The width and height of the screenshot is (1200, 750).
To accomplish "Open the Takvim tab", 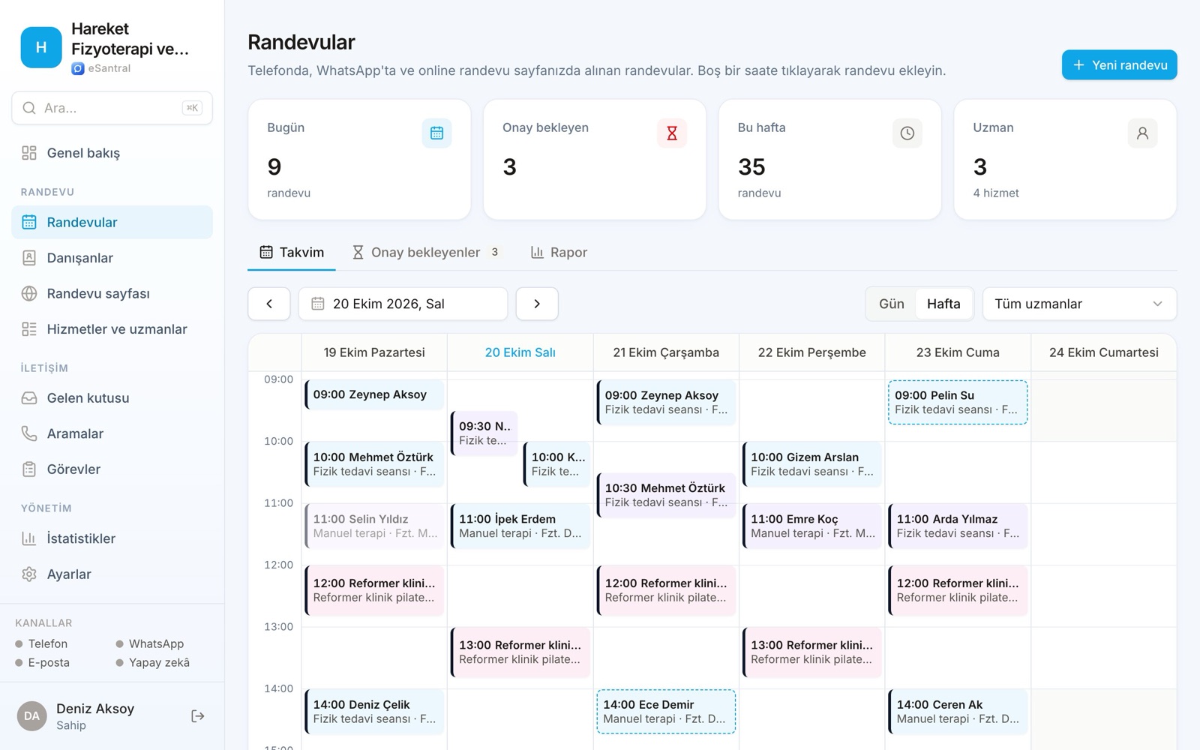I will pos(292,253).
